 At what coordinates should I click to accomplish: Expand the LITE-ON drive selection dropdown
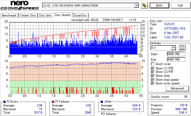(x=136, y=6)
